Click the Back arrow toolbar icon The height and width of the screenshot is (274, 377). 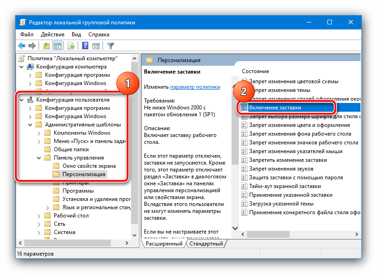pos(22,46)
